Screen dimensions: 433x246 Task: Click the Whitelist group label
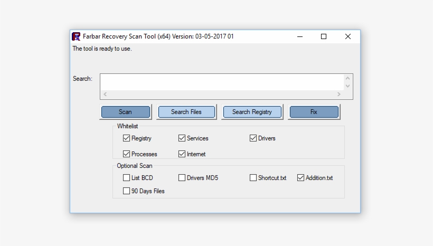pyautogui.click(x=127, y=126)
